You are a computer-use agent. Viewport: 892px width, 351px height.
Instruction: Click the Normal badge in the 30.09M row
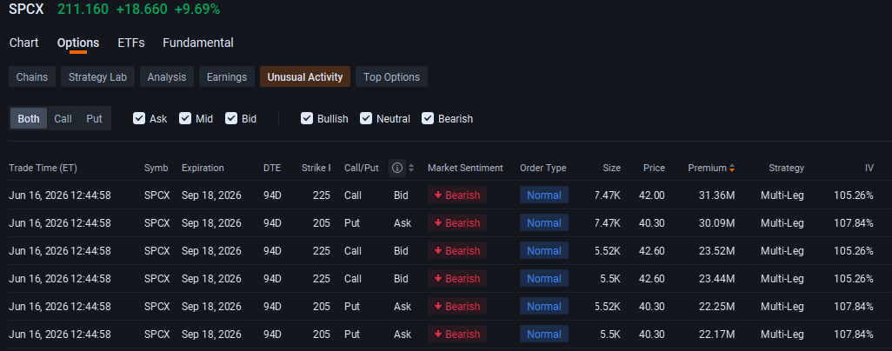coord(544,223)
